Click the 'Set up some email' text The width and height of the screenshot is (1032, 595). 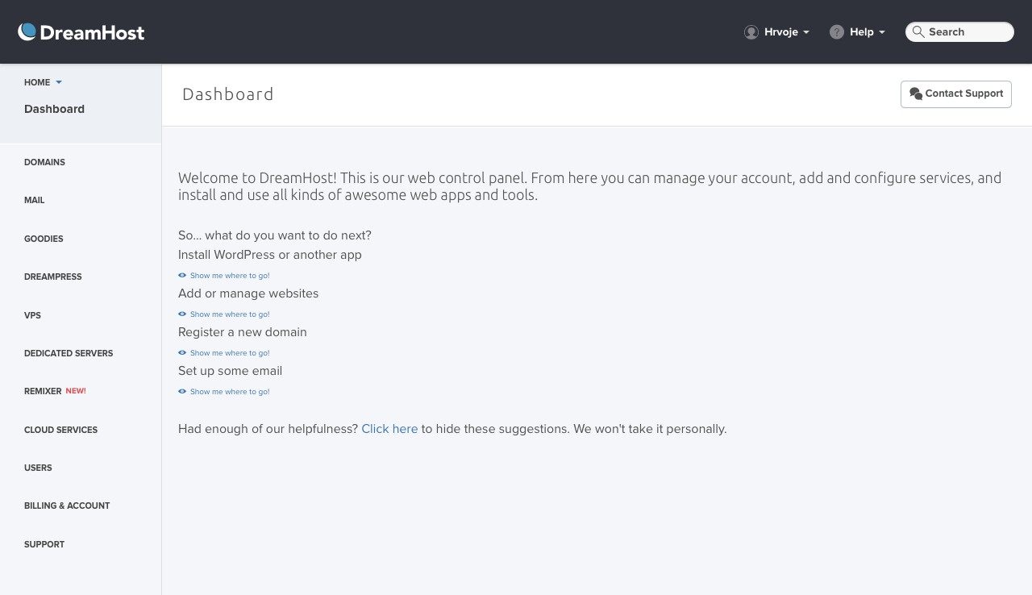230,371
